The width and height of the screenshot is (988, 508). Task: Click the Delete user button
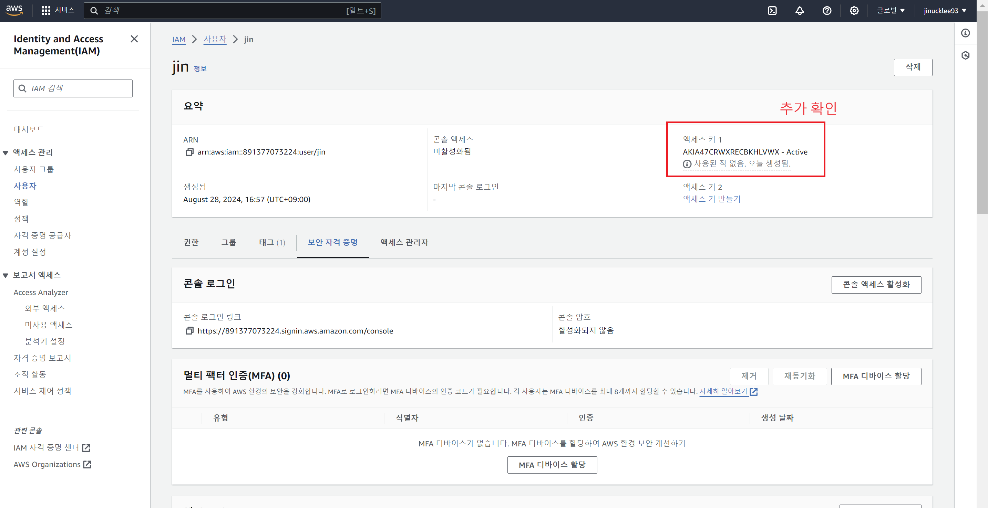pos(913,67)
